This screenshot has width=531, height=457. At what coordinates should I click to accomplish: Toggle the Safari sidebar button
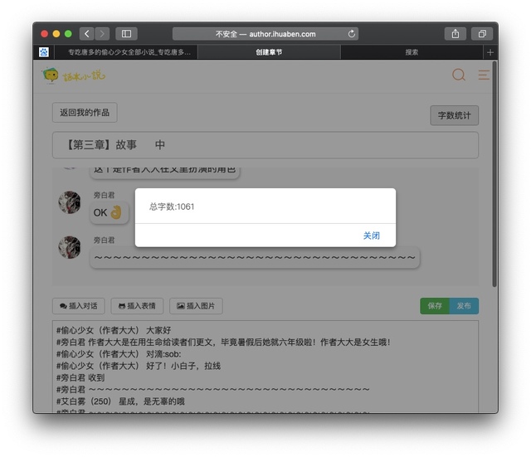click(126, 34)
